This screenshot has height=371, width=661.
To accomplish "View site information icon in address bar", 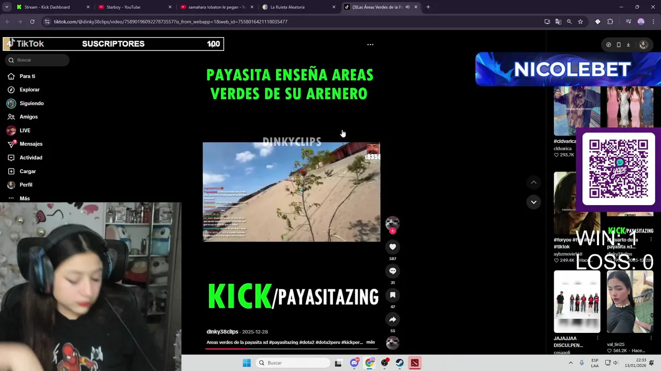I will (47, 22).
